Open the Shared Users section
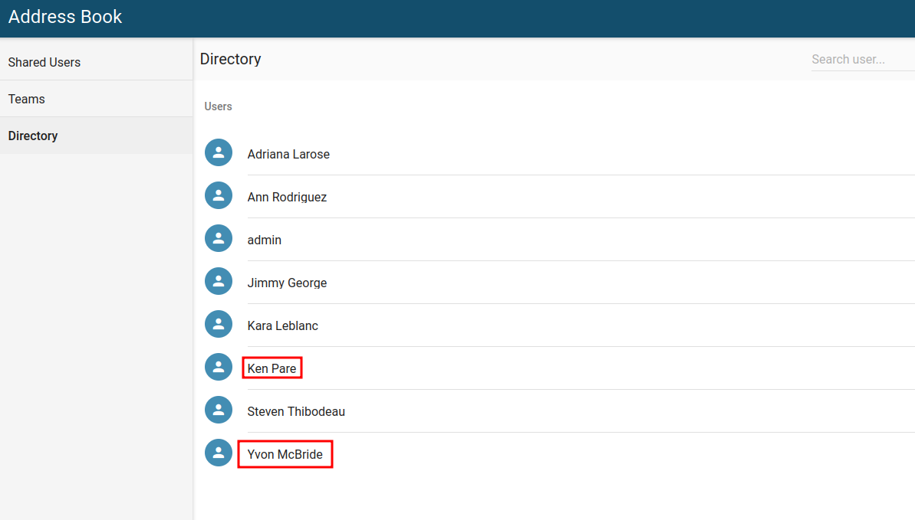The width and height of the screenshot is (915, 520). 97,62
